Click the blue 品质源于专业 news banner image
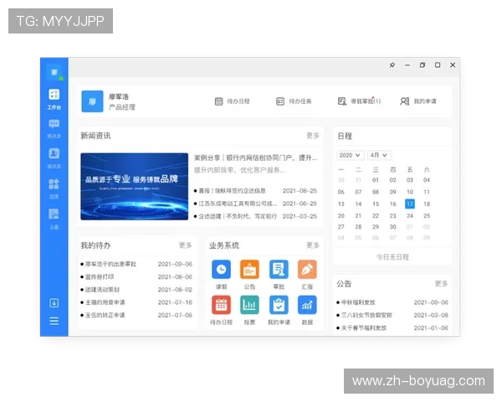The width and height of the screenshot is (502, 402). pos(135,186)
